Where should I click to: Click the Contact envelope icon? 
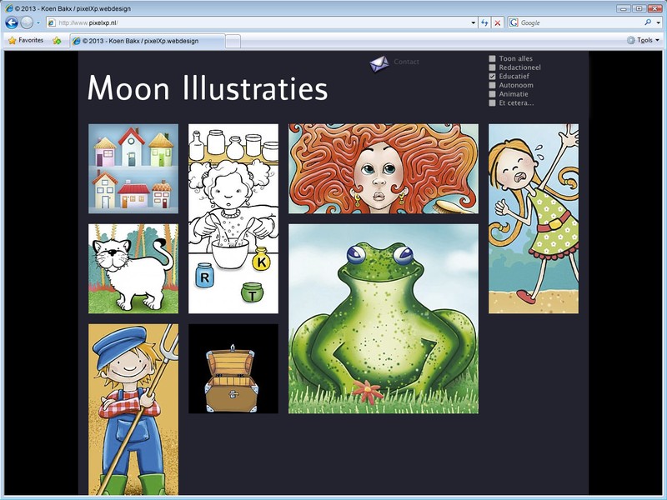pos(379,63)
